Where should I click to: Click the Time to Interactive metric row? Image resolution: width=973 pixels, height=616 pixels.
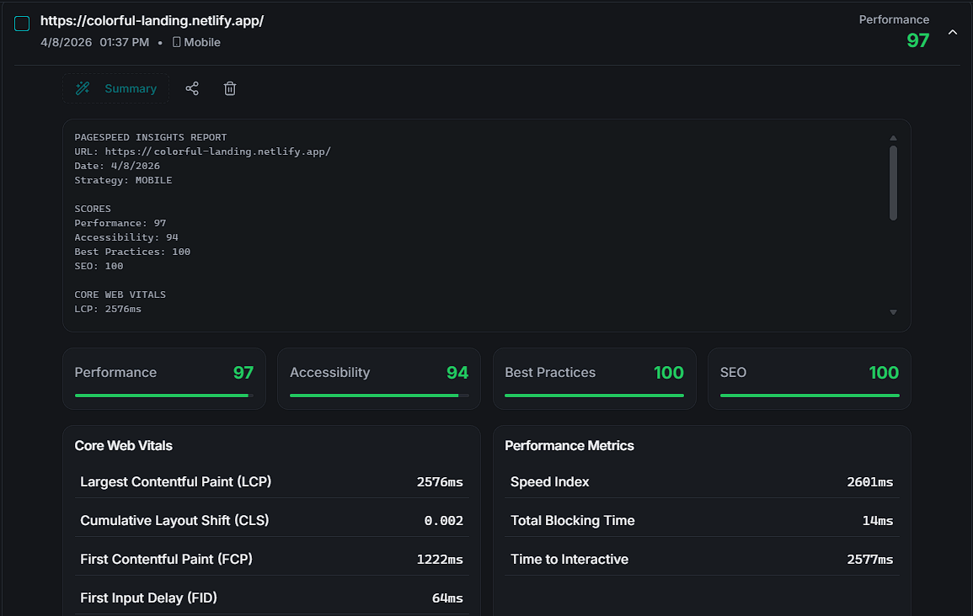pyautogui.click(x=701, y=559)
